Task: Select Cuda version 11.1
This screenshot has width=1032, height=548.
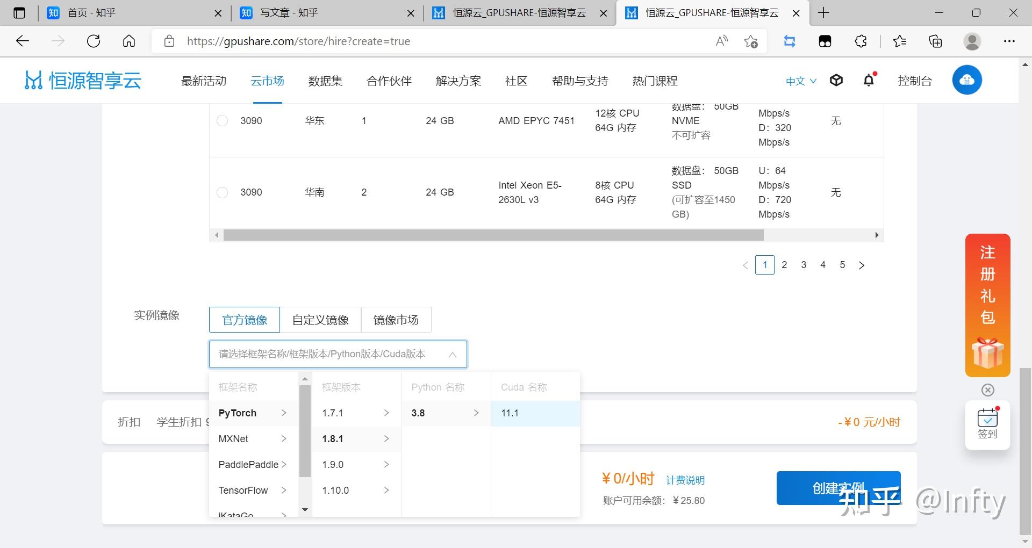Action: coord(535,413)
